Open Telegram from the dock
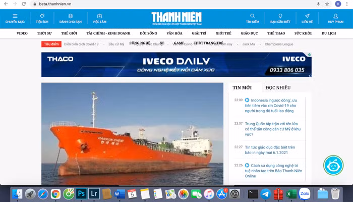 (266, 193)
